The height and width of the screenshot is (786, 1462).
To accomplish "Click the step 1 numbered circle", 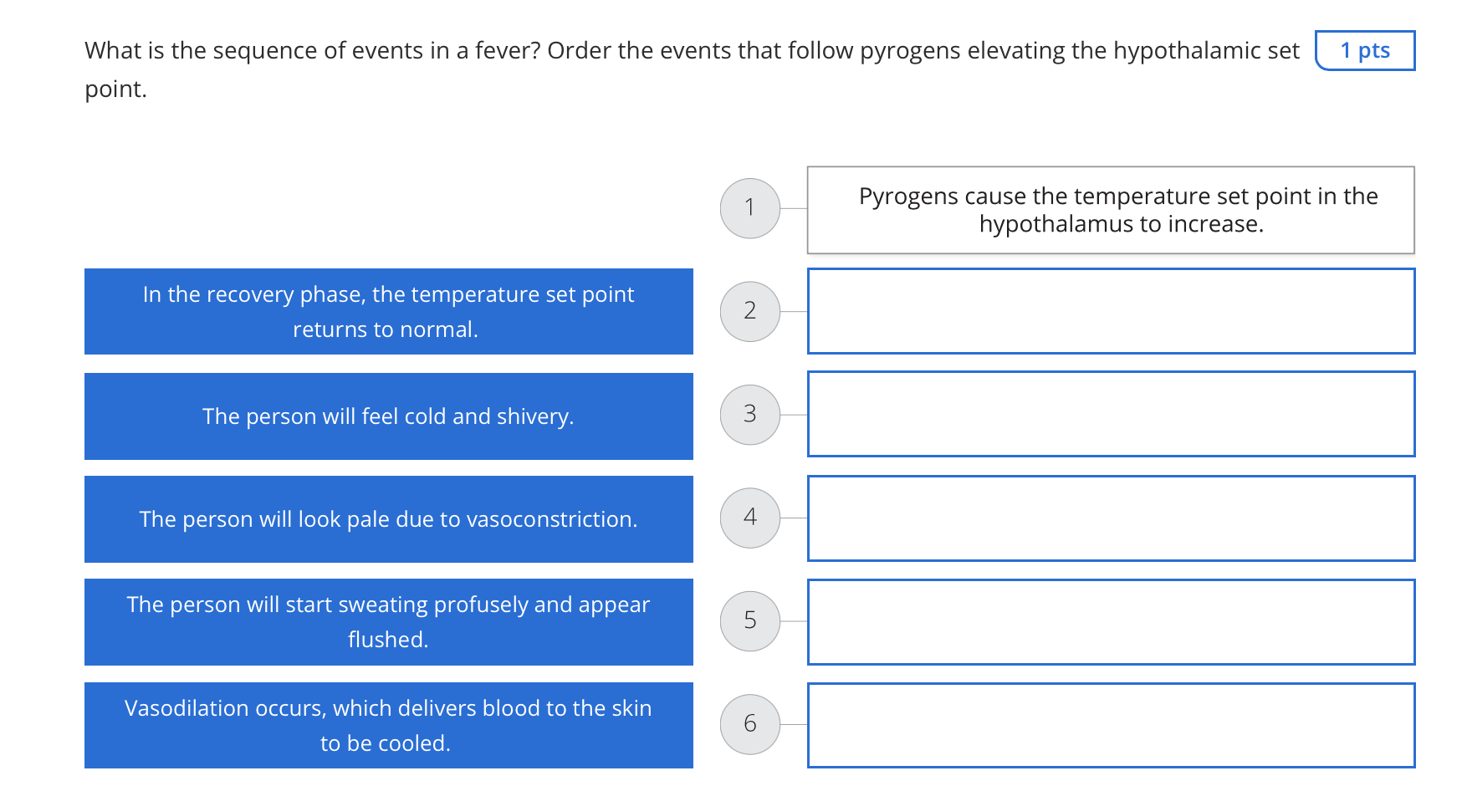I will point(749,207).
